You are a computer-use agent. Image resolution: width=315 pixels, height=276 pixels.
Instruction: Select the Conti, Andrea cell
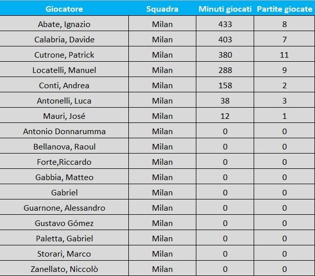tap(64, 85)
